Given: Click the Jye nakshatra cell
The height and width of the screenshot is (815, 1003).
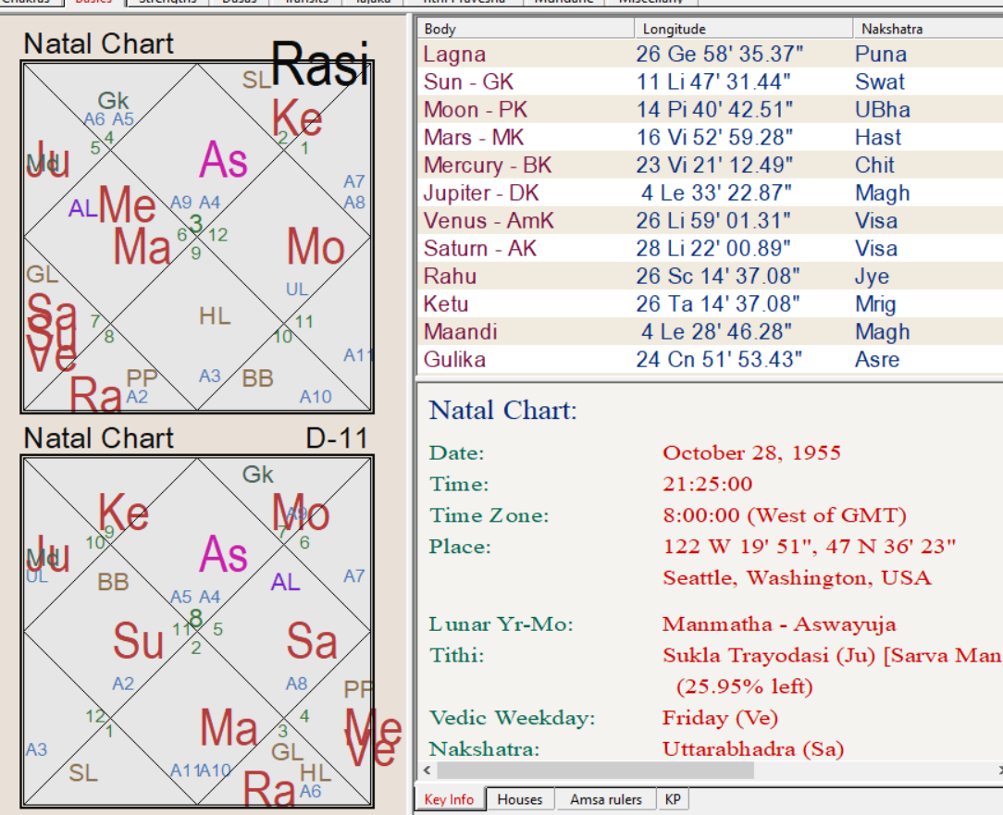Looking at the screenshot, I should (x=872, y=277).
